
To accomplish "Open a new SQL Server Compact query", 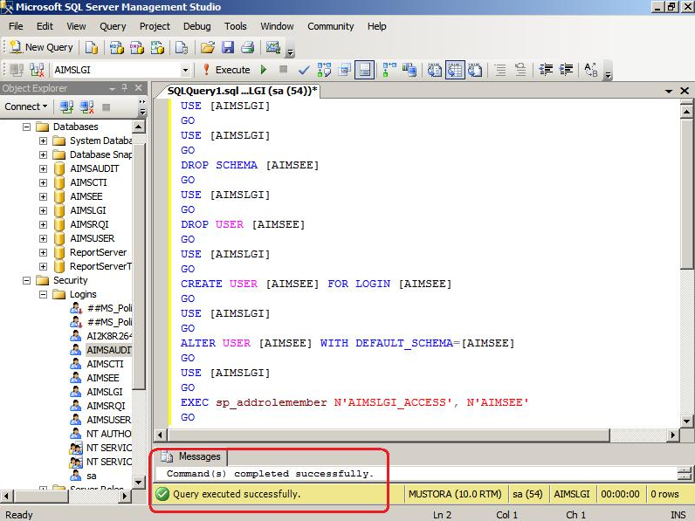I will (182, 47).
